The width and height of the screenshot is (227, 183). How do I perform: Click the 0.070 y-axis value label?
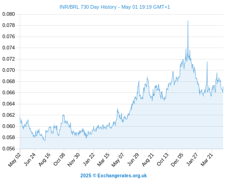(9, 70)
